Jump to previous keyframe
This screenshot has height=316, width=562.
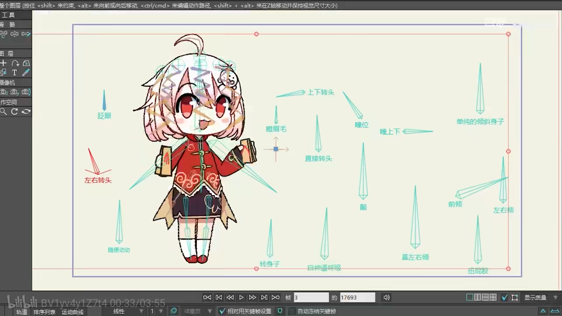230,298
